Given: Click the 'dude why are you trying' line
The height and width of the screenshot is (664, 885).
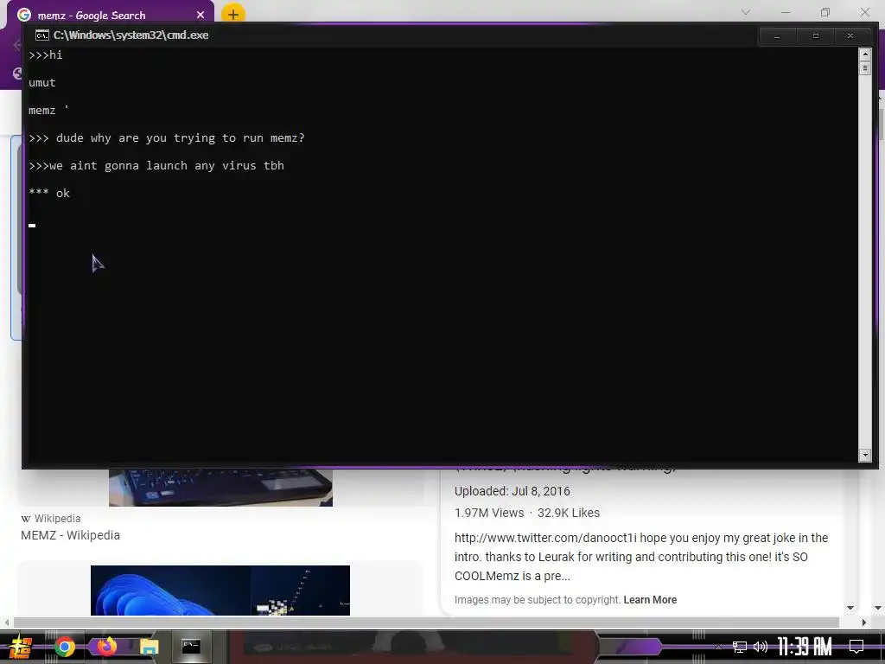Looking at the screenshot, I should coord(167,138).
